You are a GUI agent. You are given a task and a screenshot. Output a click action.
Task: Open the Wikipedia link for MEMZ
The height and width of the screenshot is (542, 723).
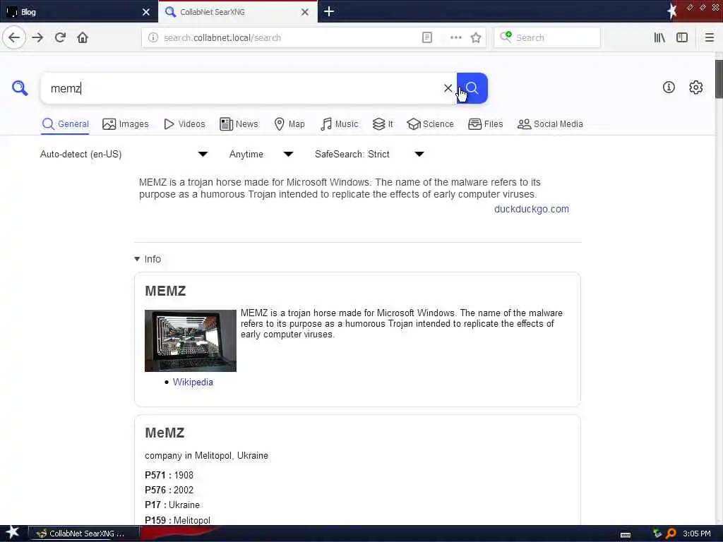tap(193, 382)
